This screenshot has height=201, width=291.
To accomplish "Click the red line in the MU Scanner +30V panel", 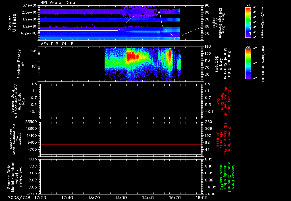I will click(121, 110).
